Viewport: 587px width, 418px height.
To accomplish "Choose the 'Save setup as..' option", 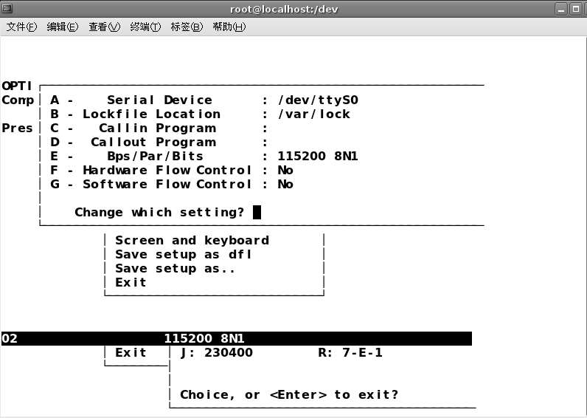I will (x=176, y=269).
